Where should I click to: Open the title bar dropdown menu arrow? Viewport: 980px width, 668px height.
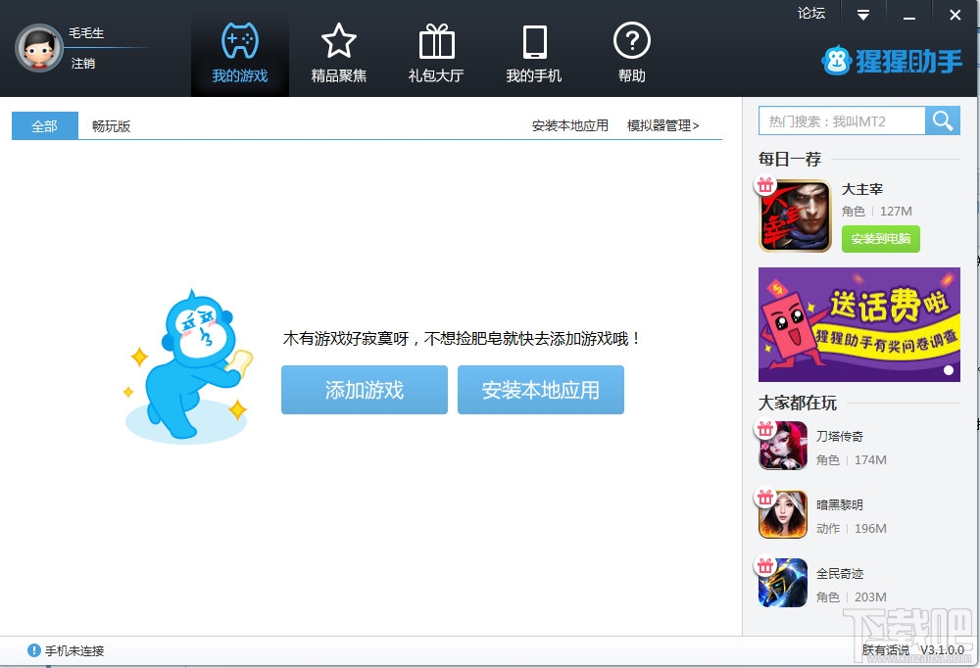(x=863, y=15)
